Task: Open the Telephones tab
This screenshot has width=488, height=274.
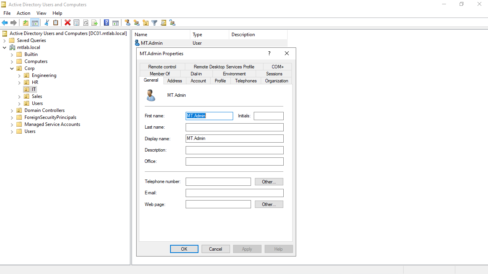Action: pyautogui.click(x=246, y=81)
